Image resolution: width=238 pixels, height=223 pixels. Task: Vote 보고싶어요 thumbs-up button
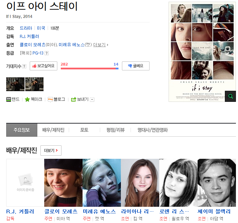coord(44,66)
